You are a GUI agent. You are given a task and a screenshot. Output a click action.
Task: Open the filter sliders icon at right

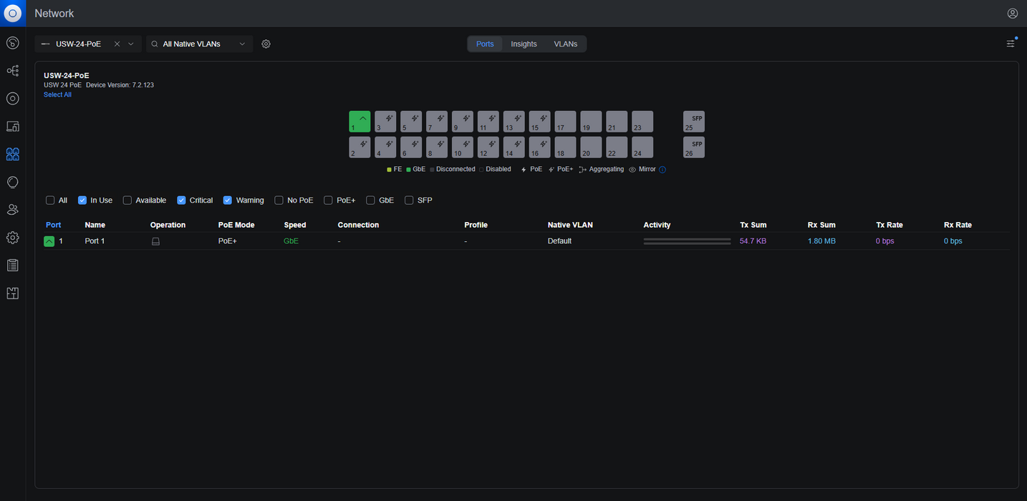click(x=1011, y=43)
